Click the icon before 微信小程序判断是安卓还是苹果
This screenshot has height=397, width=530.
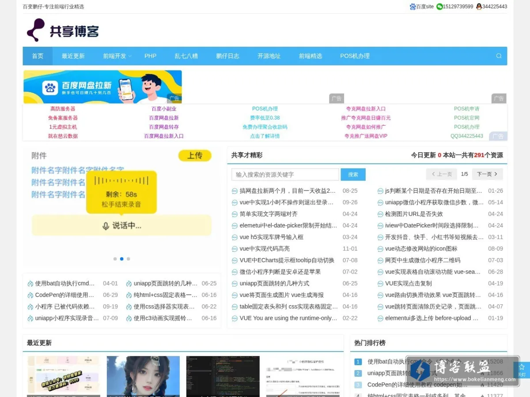point(235,272)
